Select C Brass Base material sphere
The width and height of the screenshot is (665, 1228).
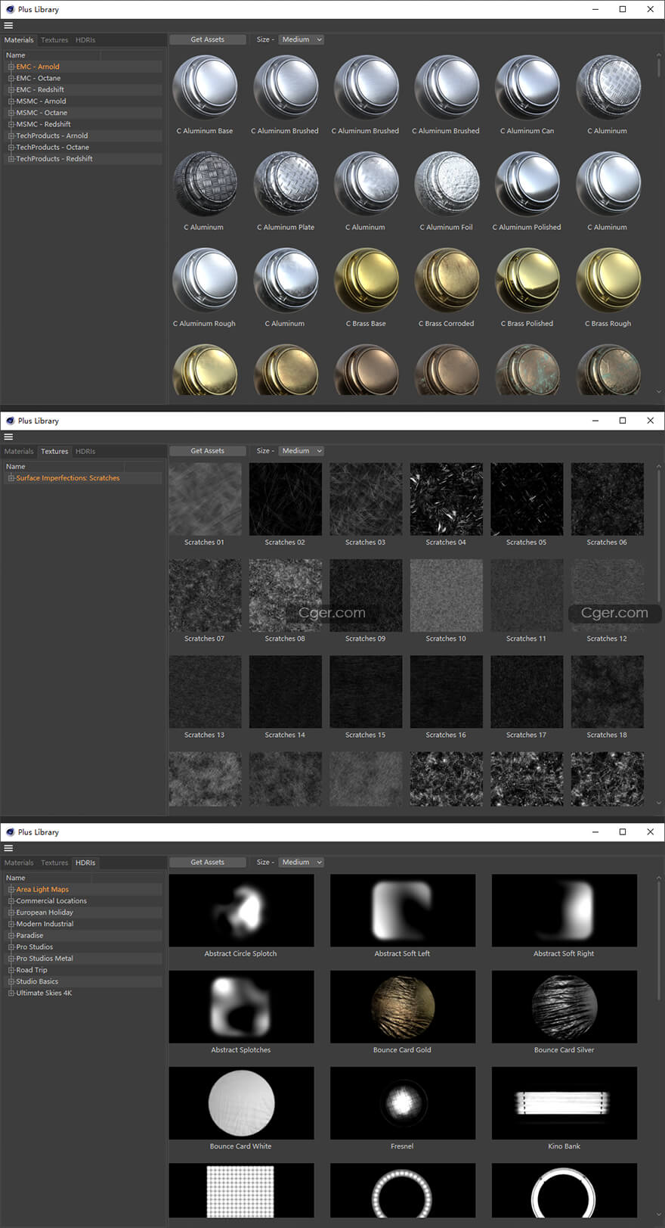pos(367,280)
